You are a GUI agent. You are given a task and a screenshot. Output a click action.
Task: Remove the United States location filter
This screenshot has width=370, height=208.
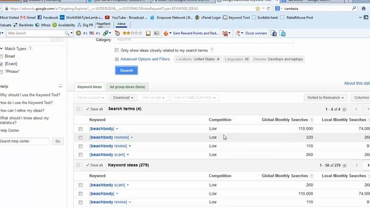click(x=218, y=59)
